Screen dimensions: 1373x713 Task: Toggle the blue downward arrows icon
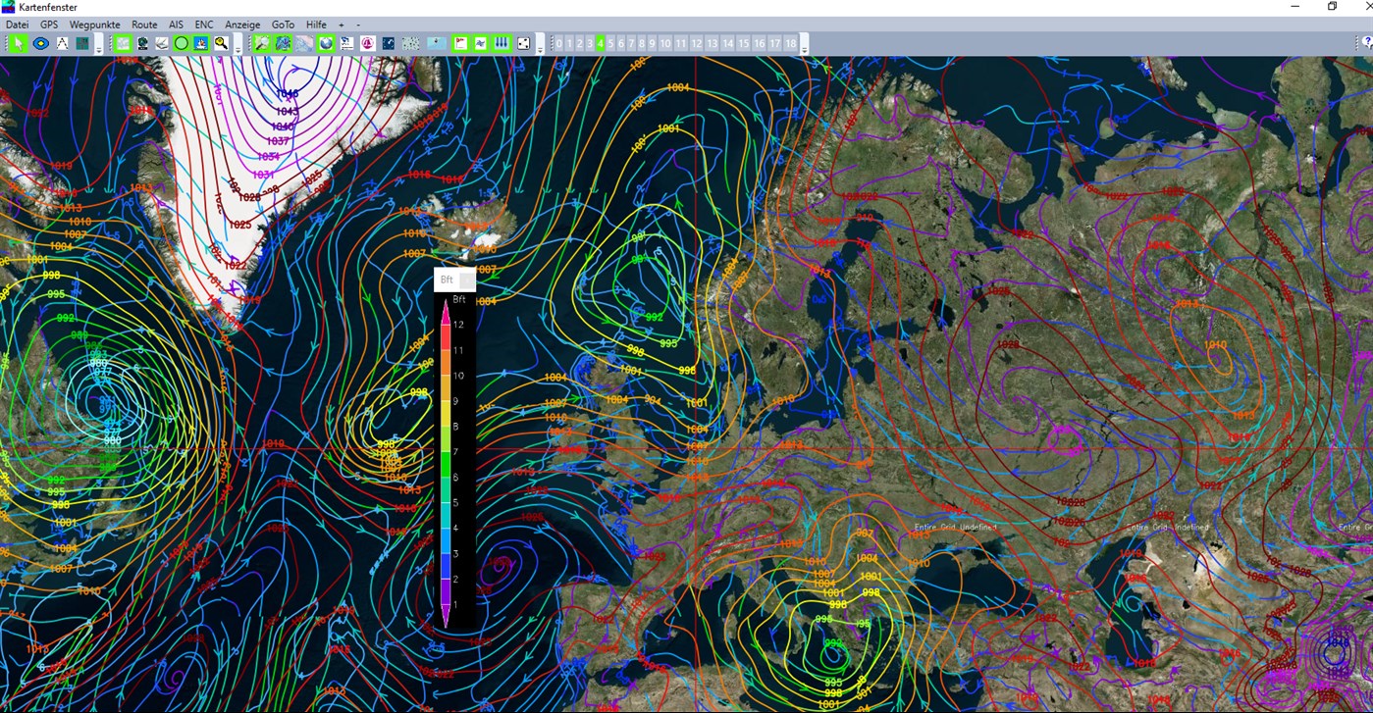tap(502, 43)
